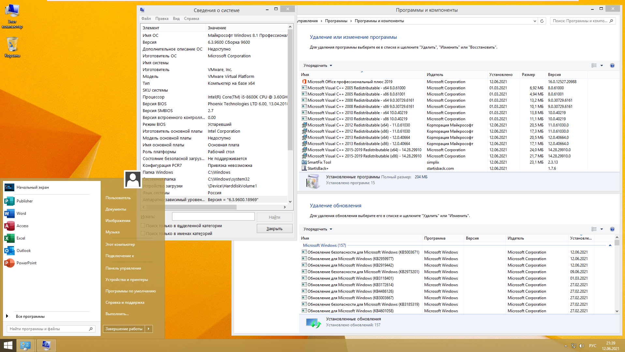Click the refresh icon beside the address bar
Viewport: 625px width, 352px height.
[542, 21]
